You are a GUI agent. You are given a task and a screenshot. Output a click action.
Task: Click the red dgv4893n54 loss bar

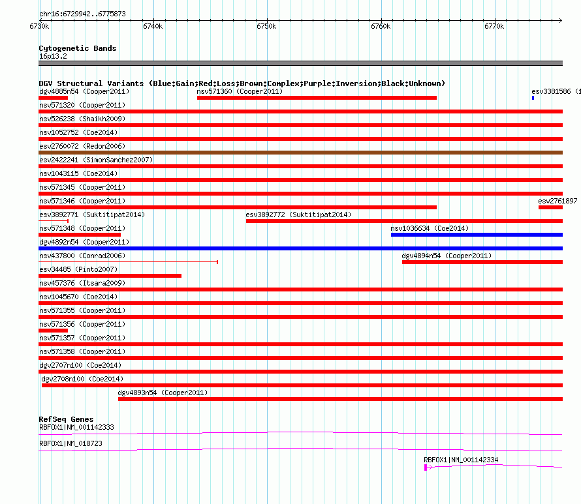pos(341,399)
